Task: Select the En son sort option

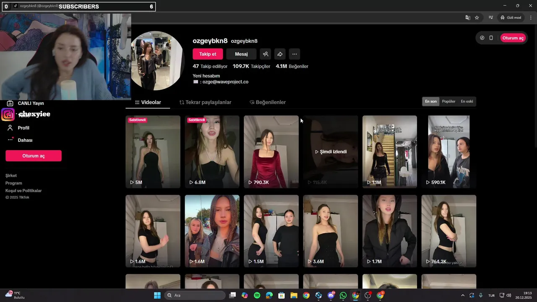Action: coord(431,102)
